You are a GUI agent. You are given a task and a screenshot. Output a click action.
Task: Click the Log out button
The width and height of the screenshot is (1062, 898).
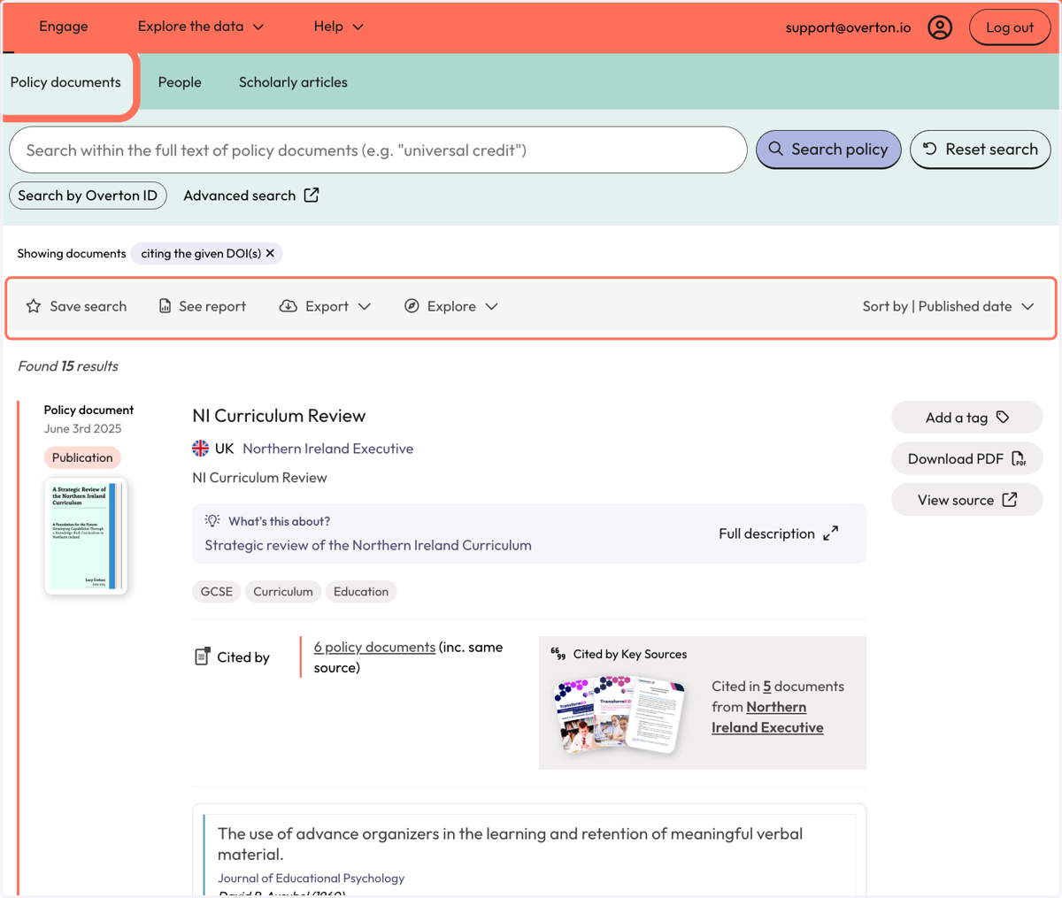point(1010,27)
